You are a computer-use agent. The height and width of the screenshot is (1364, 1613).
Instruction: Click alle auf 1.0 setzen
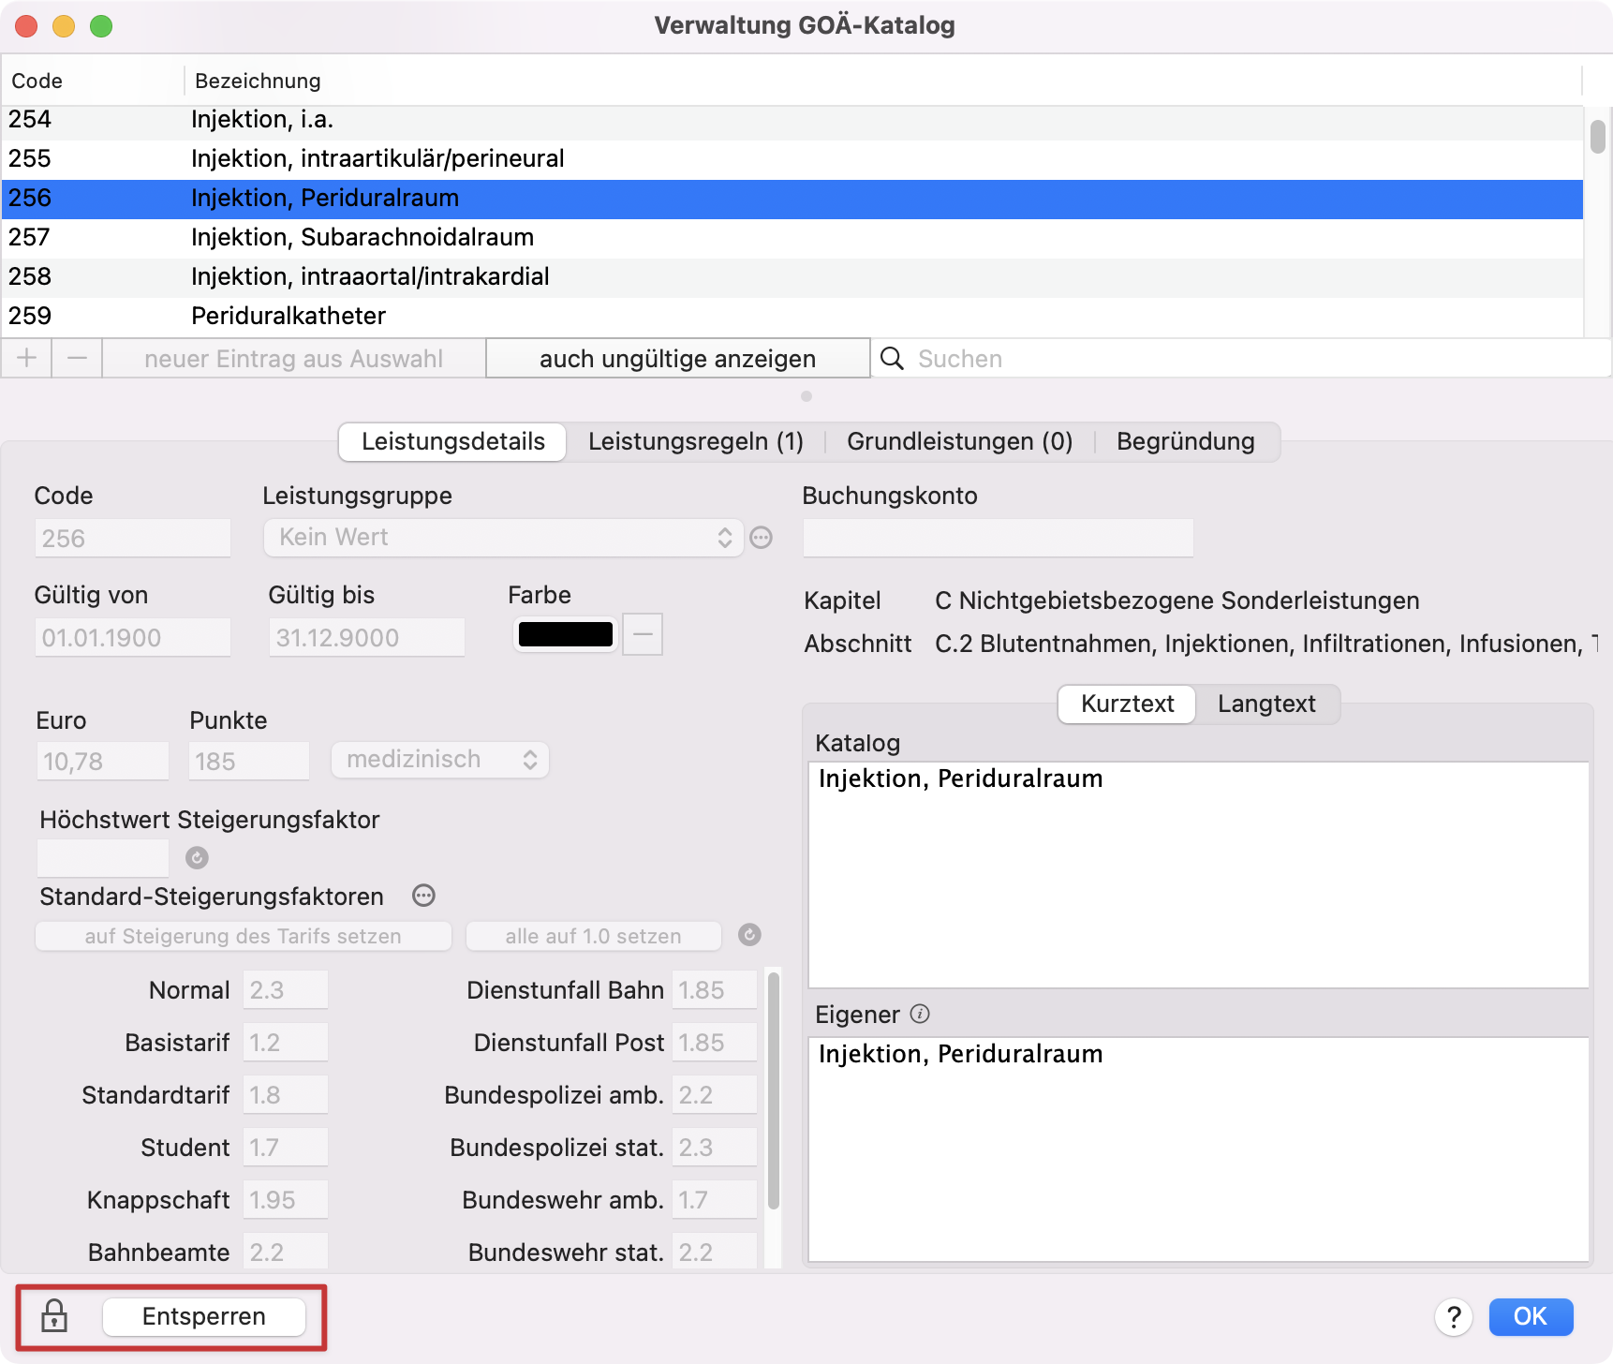(x=594, y=935)
